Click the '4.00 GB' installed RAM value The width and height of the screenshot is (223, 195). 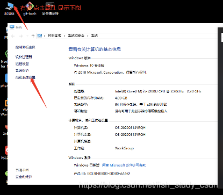(121, 98)
